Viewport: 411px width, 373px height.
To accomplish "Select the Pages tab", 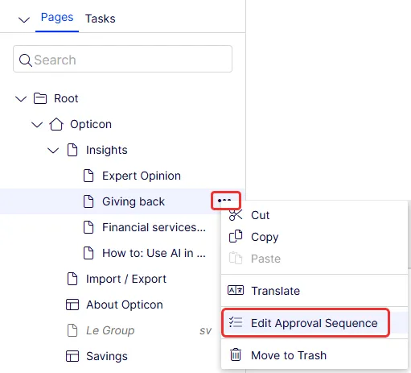I will click(x=57, y=18).
